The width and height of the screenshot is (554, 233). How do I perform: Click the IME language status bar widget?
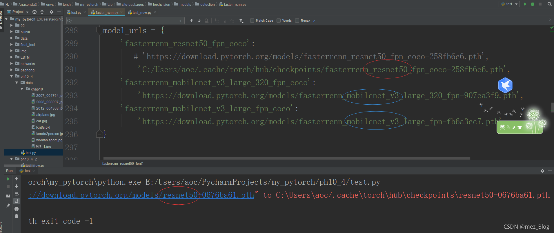coord(519,127)
